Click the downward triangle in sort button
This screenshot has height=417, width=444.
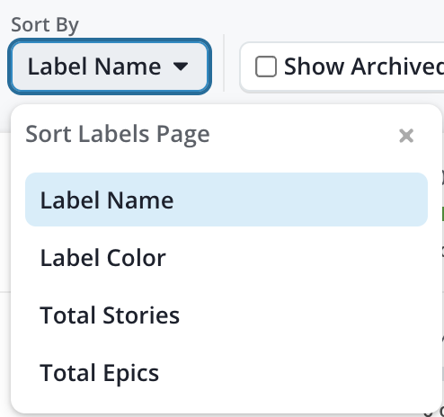click(x=181, y=67)
